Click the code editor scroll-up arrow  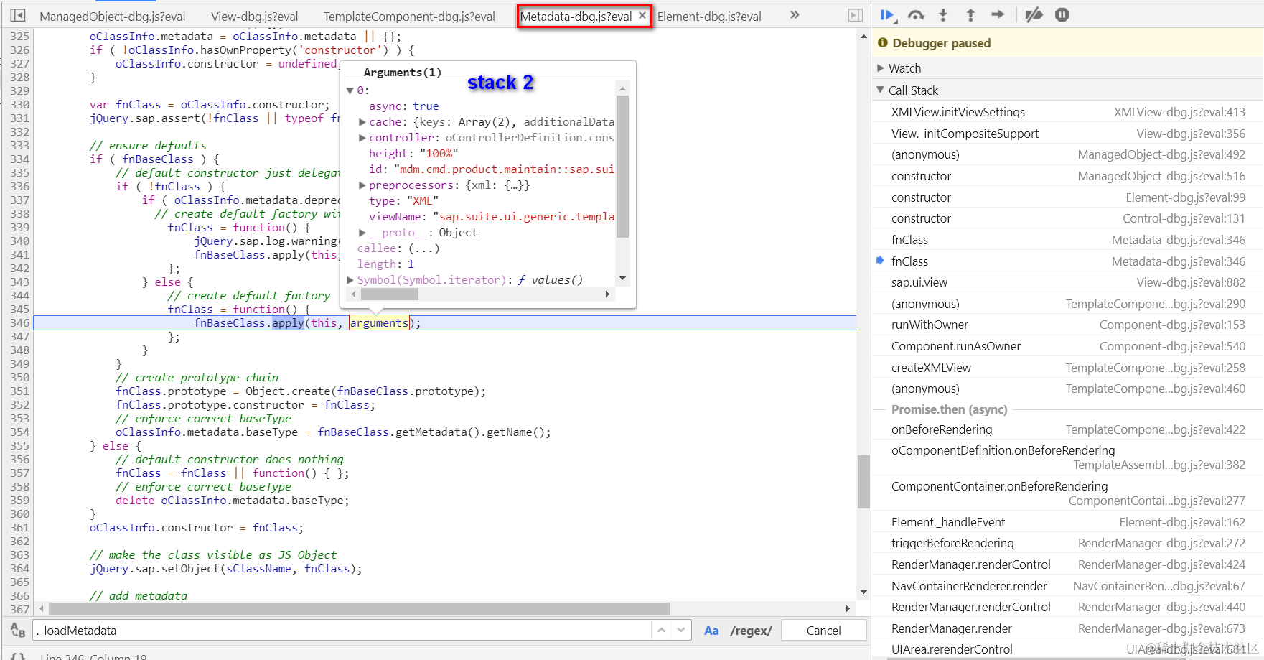863,36
